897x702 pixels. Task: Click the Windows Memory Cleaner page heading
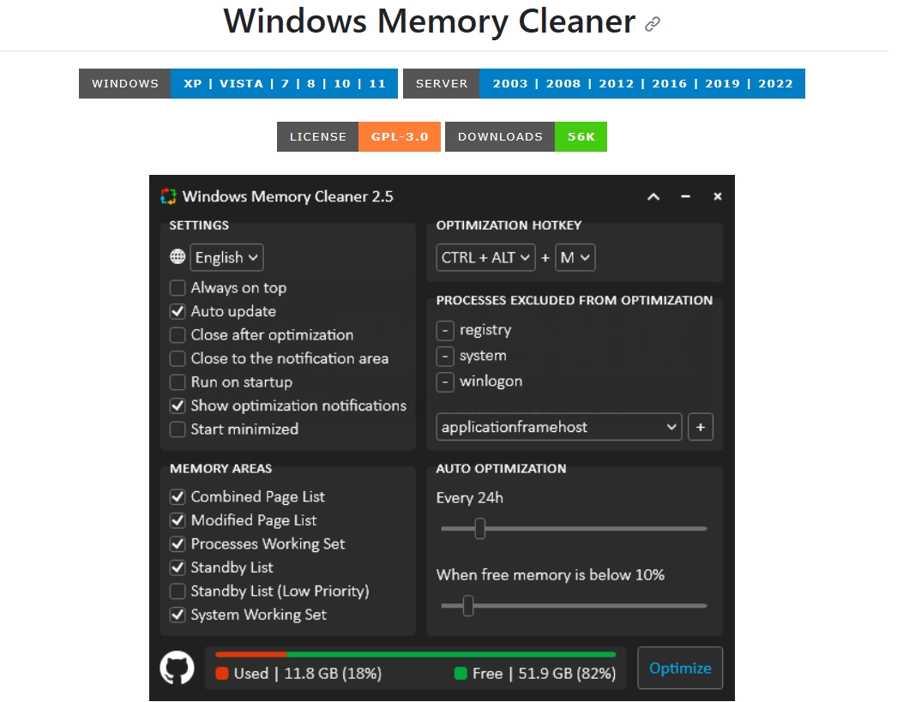point(429,21)
